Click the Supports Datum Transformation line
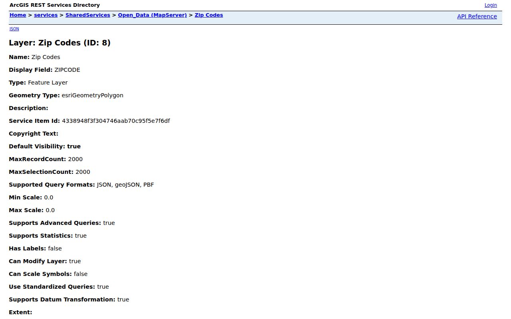This screenshot has width=511, height=319. pos(69,299)
